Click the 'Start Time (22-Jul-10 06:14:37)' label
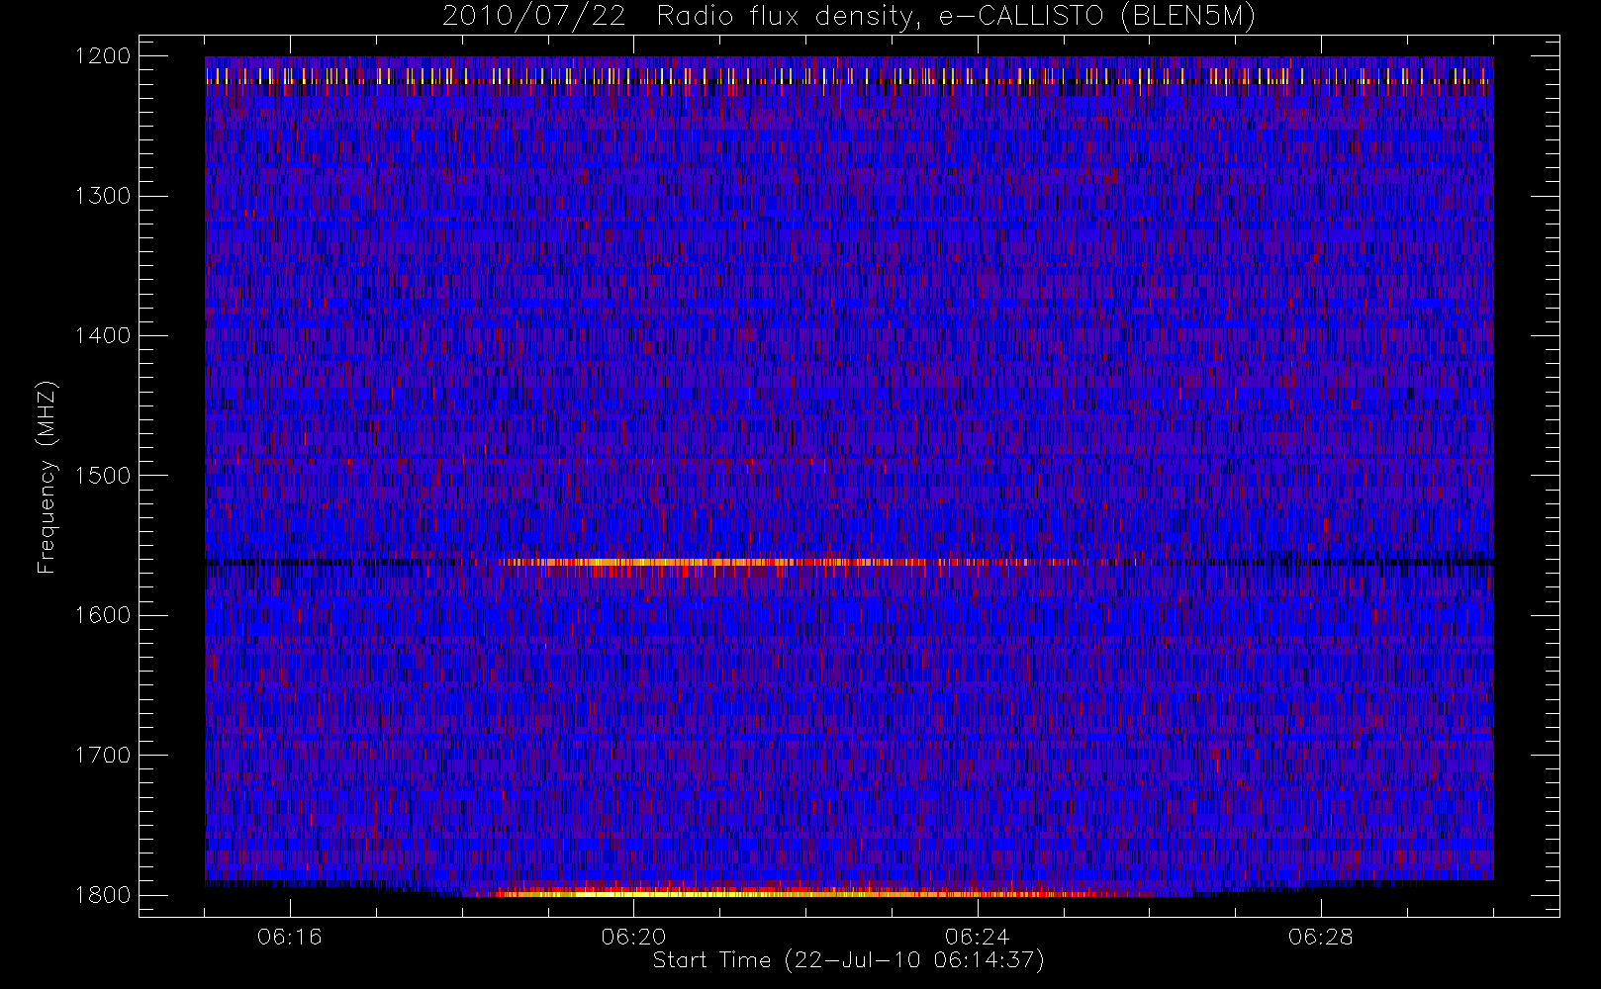The height and width of the screenshot is (989, 1601). pyautogui.click(x=849, y=960)
